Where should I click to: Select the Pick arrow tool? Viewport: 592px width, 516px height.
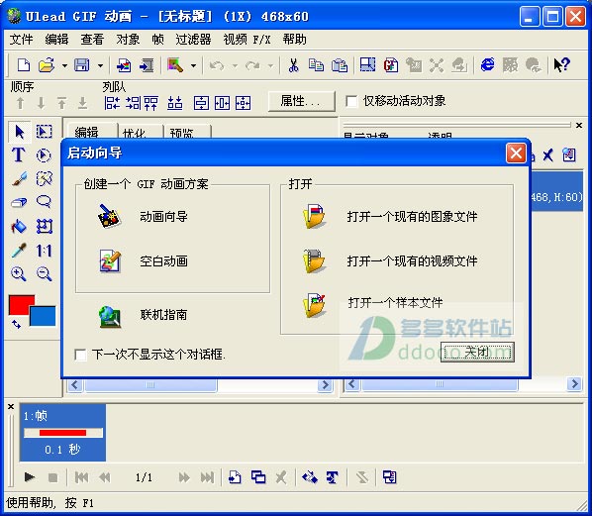click(x=19, y=132)
